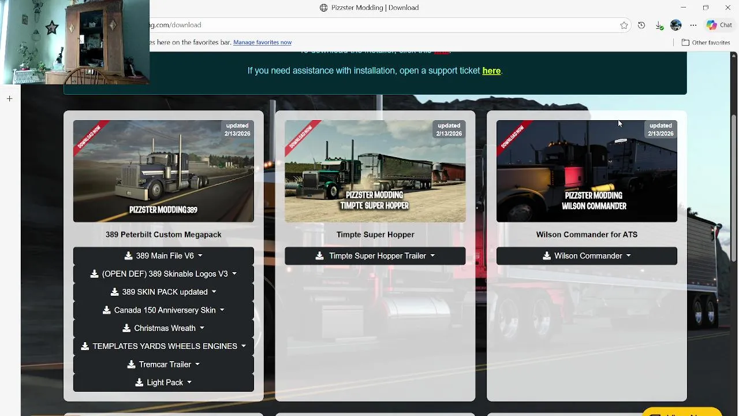
Task: Open the browser downloads icon
Action: point(659,25)
